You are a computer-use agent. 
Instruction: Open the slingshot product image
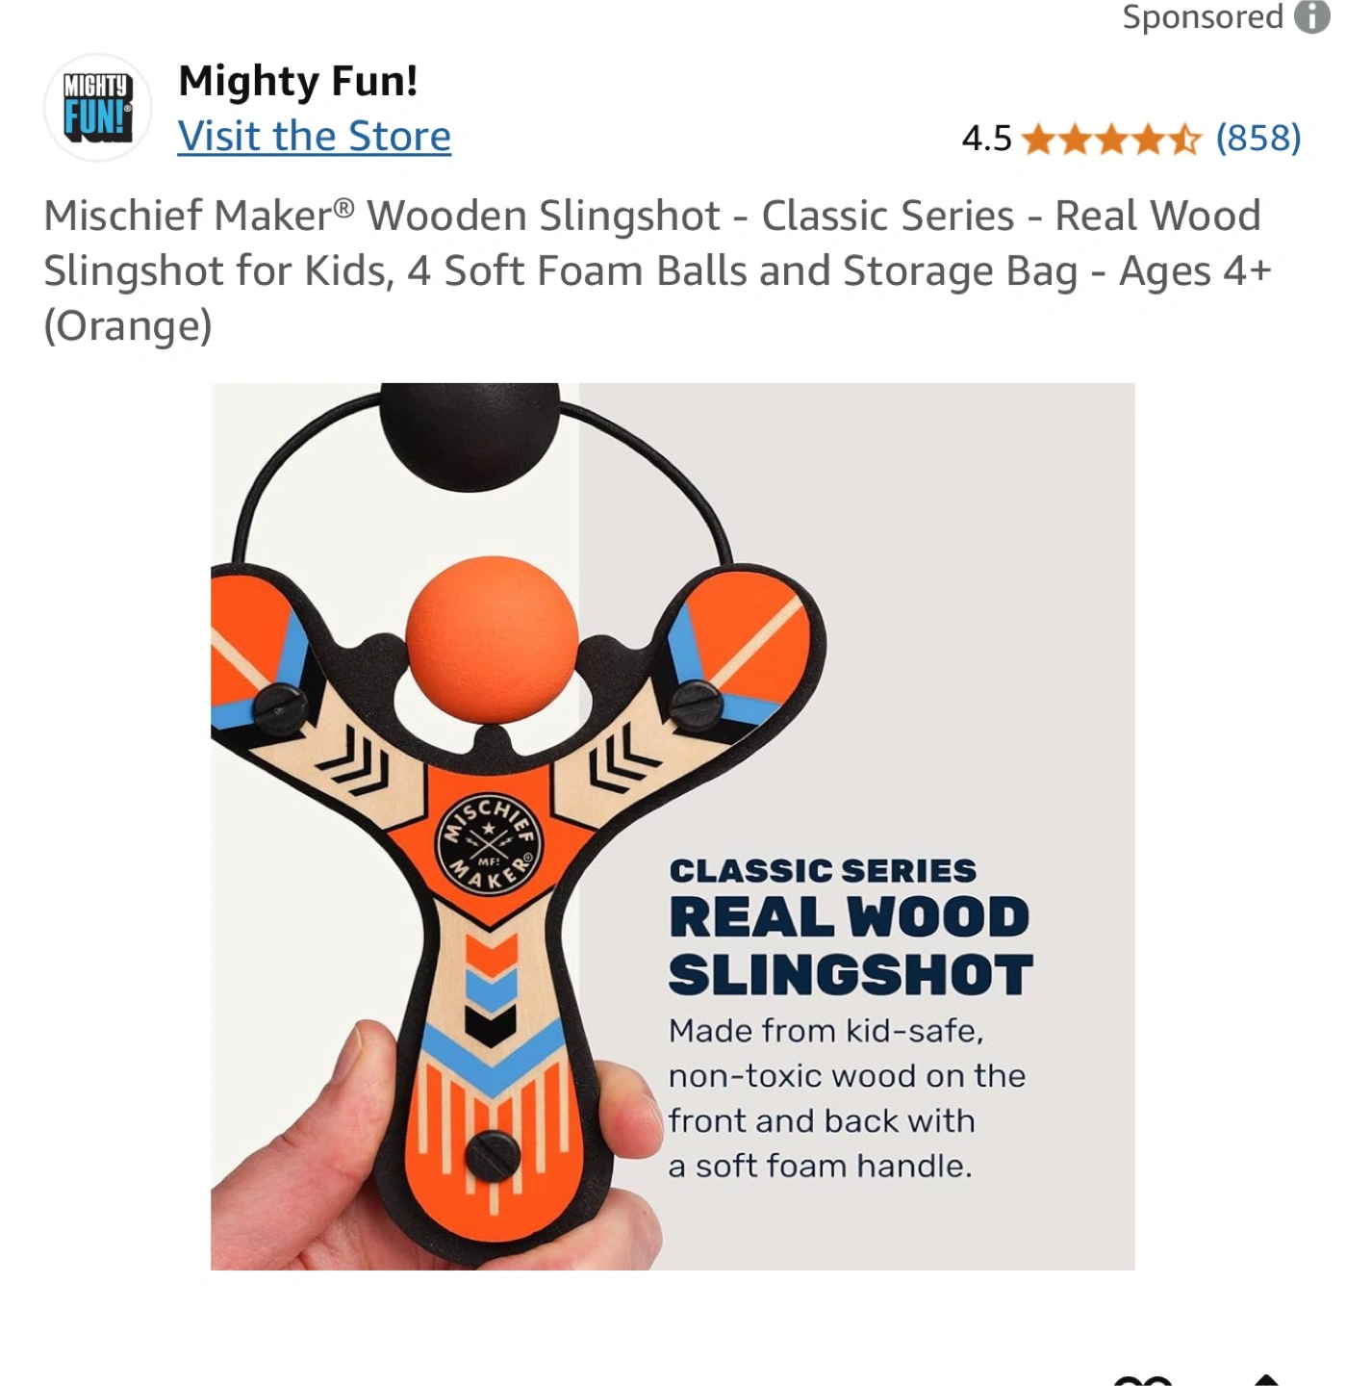673,826
